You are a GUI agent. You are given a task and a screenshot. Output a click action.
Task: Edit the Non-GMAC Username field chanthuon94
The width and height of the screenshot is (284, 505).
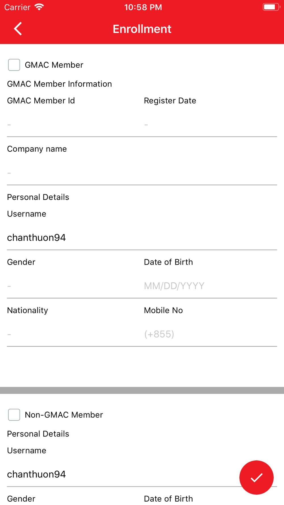(119, 474)
